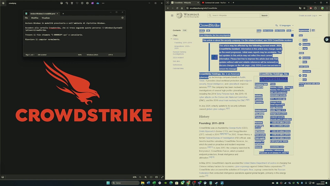Expand the 12 languages dropdown
Viewport: 330px width, 186px height.
(x=284, y=26)
